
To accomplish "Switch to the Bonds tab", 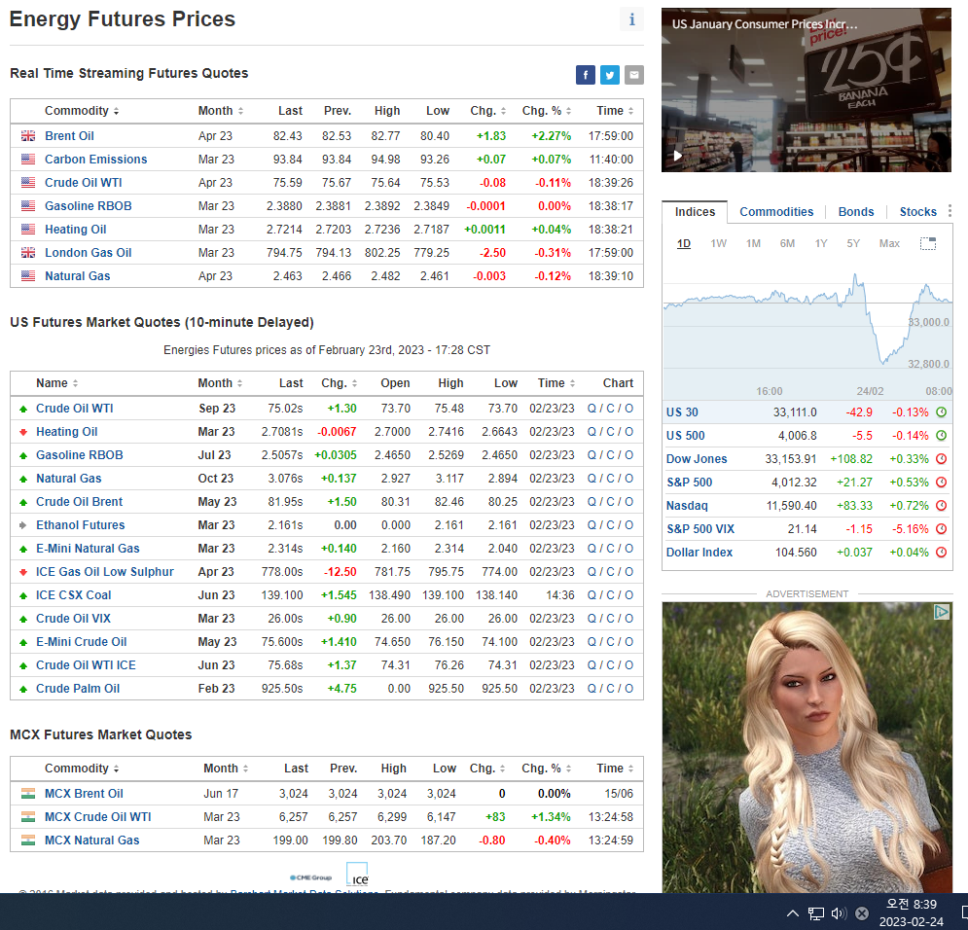I will coord(856,212).
